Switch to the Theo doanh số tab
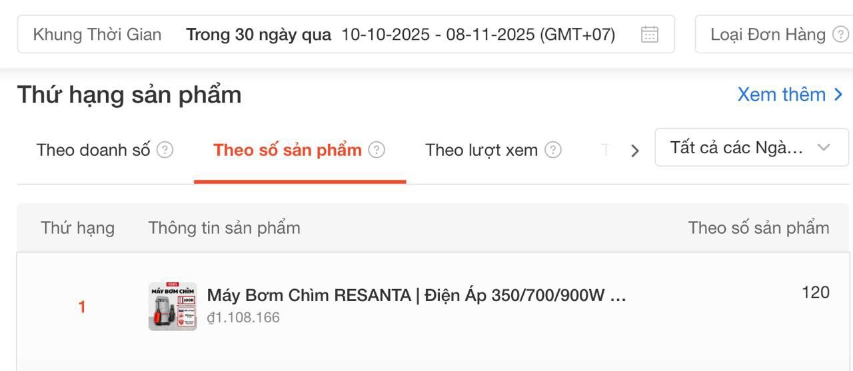Image resolution: width=853 pixels, height=371 pixels. [93, 150]
